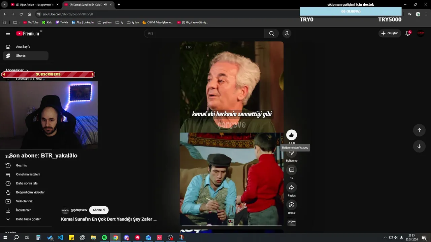Image resolution: width=431 pixels, height=242 pixels.
Task: Open the Kick bookmark
Action: pyautogui.click(x=47, y=23)
